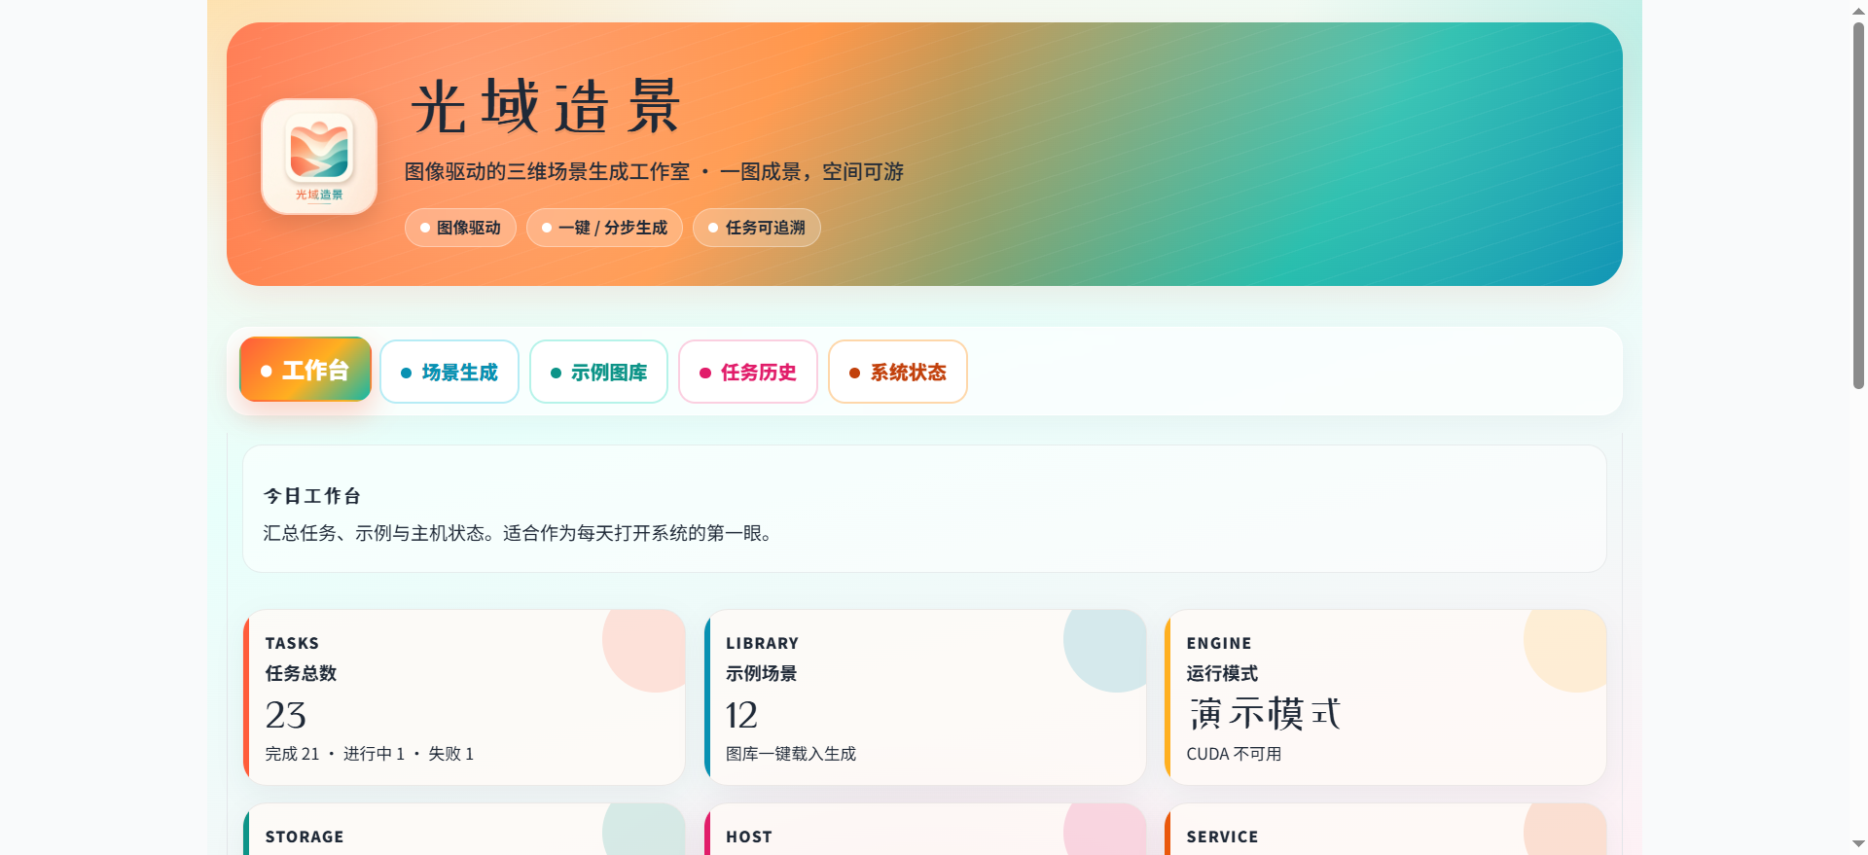Click the 今日工作台 heading
The height and width of the screenshot is (855, 1868).
pyautogui.click(x=312, y=496)
